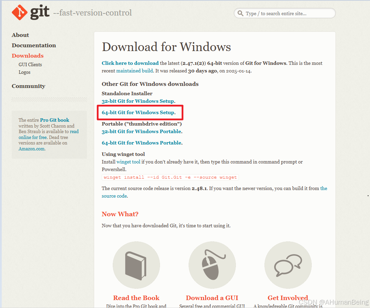The image size is (370, 308).
Task: Click 'Other Git for Windows downloads' heading
Action: pos(150,84)
